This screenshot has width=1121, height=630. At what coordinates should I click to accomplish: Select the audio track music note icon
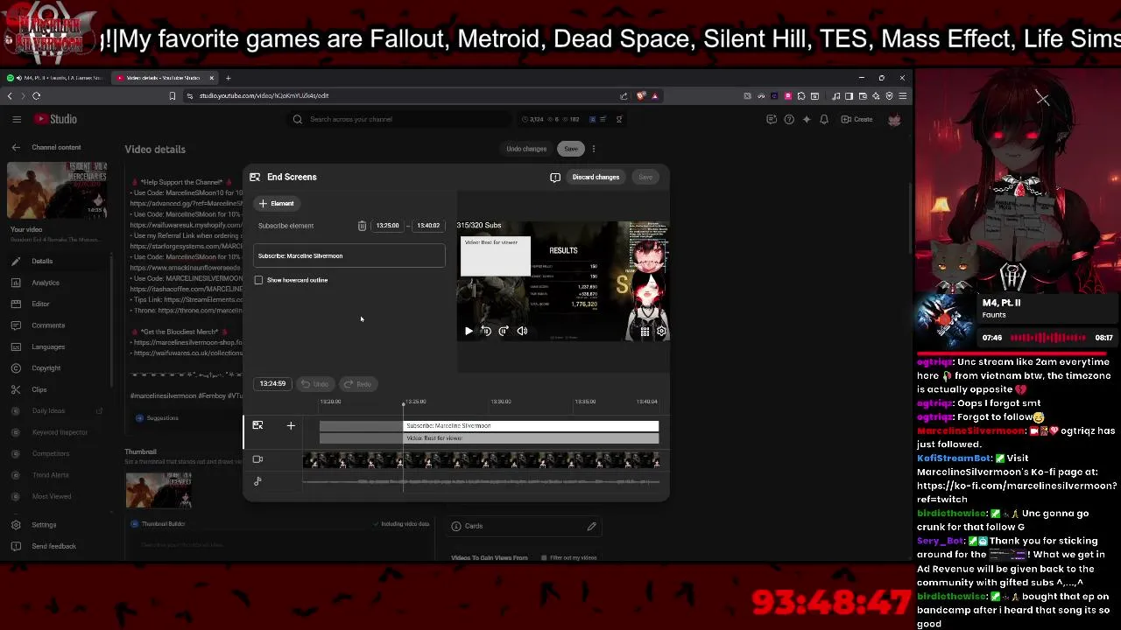(x=257, y=480)
